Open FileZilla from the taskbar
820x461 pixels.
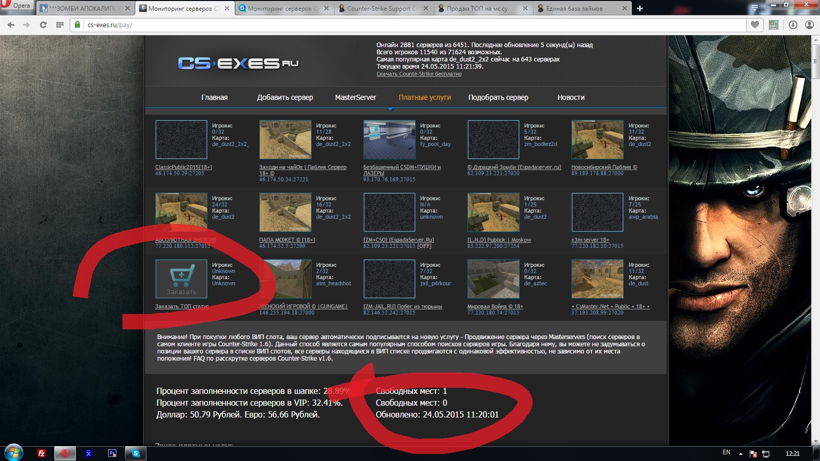(42, 453)
